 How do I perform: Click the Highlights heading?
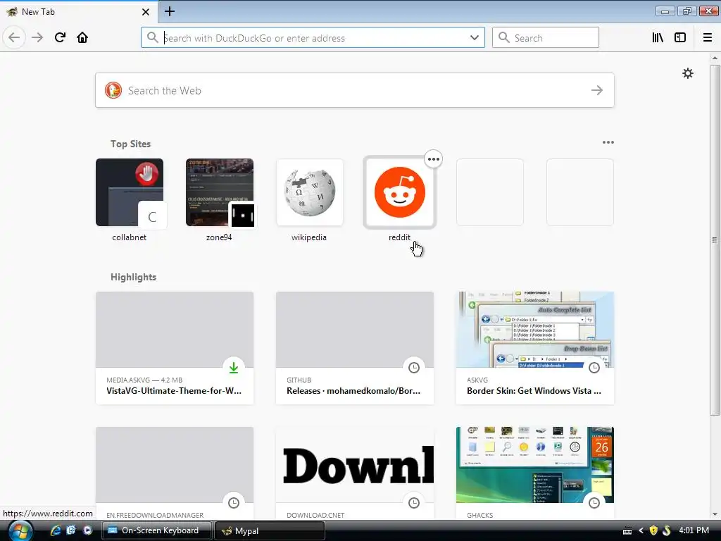point(133,277)
